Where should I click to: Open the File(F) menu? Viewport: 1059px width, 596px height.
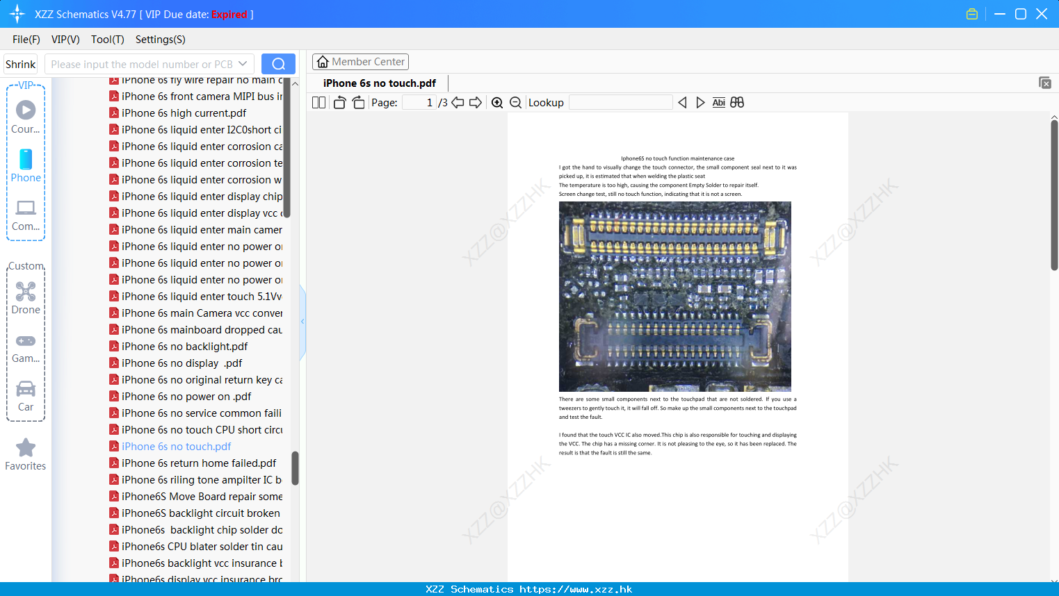pos(26,40)
